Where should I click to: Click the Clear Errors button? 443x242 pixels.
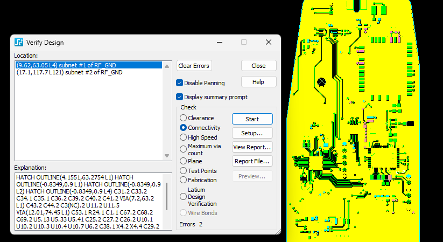(194, 66)
